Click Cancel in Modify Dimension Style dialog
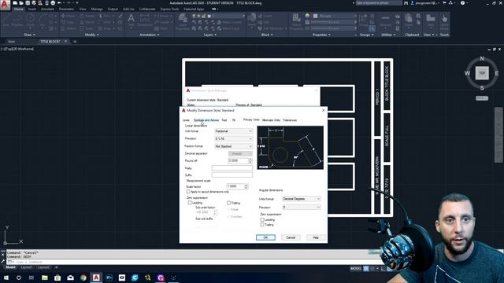The height and width of the screenshot is (283, 504). (x=291, y=237)
